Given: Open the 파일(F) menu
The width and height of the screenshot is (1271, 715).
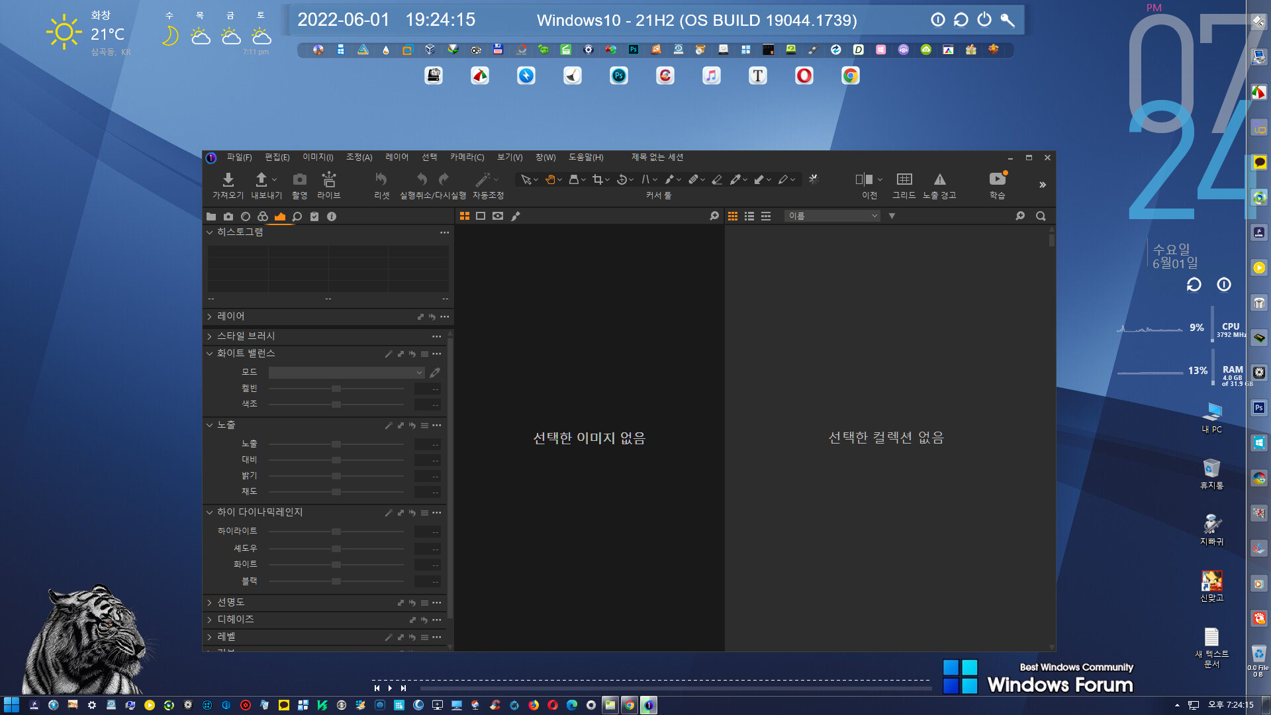Looking at the screenshot, I should [x=239, y=158].
